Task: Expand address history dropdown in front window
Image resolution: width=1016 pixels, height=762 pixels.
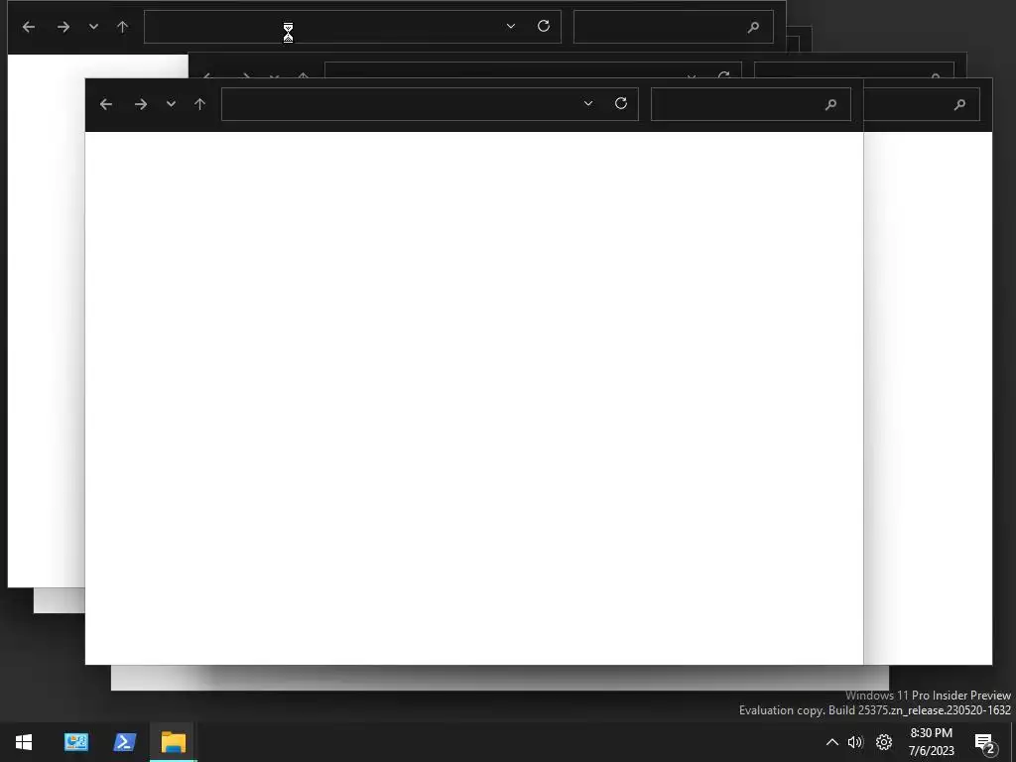Action: click(588, 103)
